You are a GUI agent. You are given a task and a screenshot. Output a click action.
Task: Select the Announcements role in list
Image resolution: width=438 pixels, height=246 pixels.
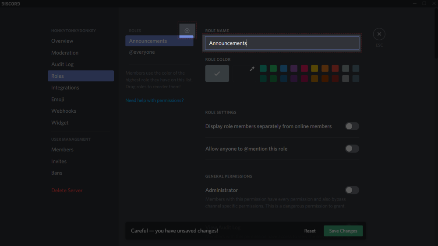coord(159,41)
